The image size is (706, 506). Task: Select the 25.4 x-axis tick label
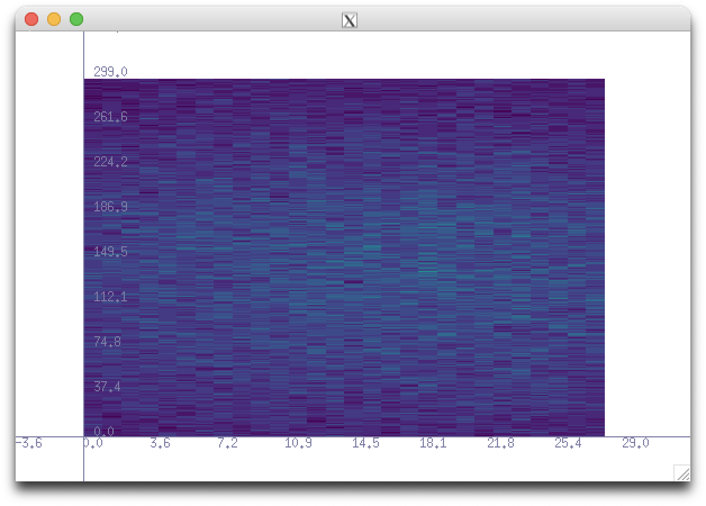tap(568, 443)
